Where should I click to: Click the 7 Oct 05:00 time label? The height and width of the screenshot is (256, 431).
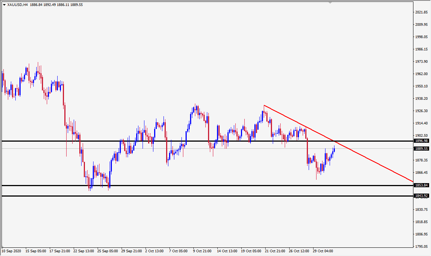178,251
